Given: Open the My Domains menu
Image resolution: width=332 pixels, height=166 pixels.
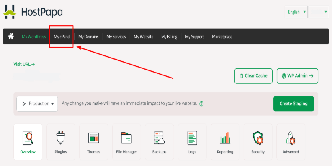Looking at the screenshot, I should point(88,37).
